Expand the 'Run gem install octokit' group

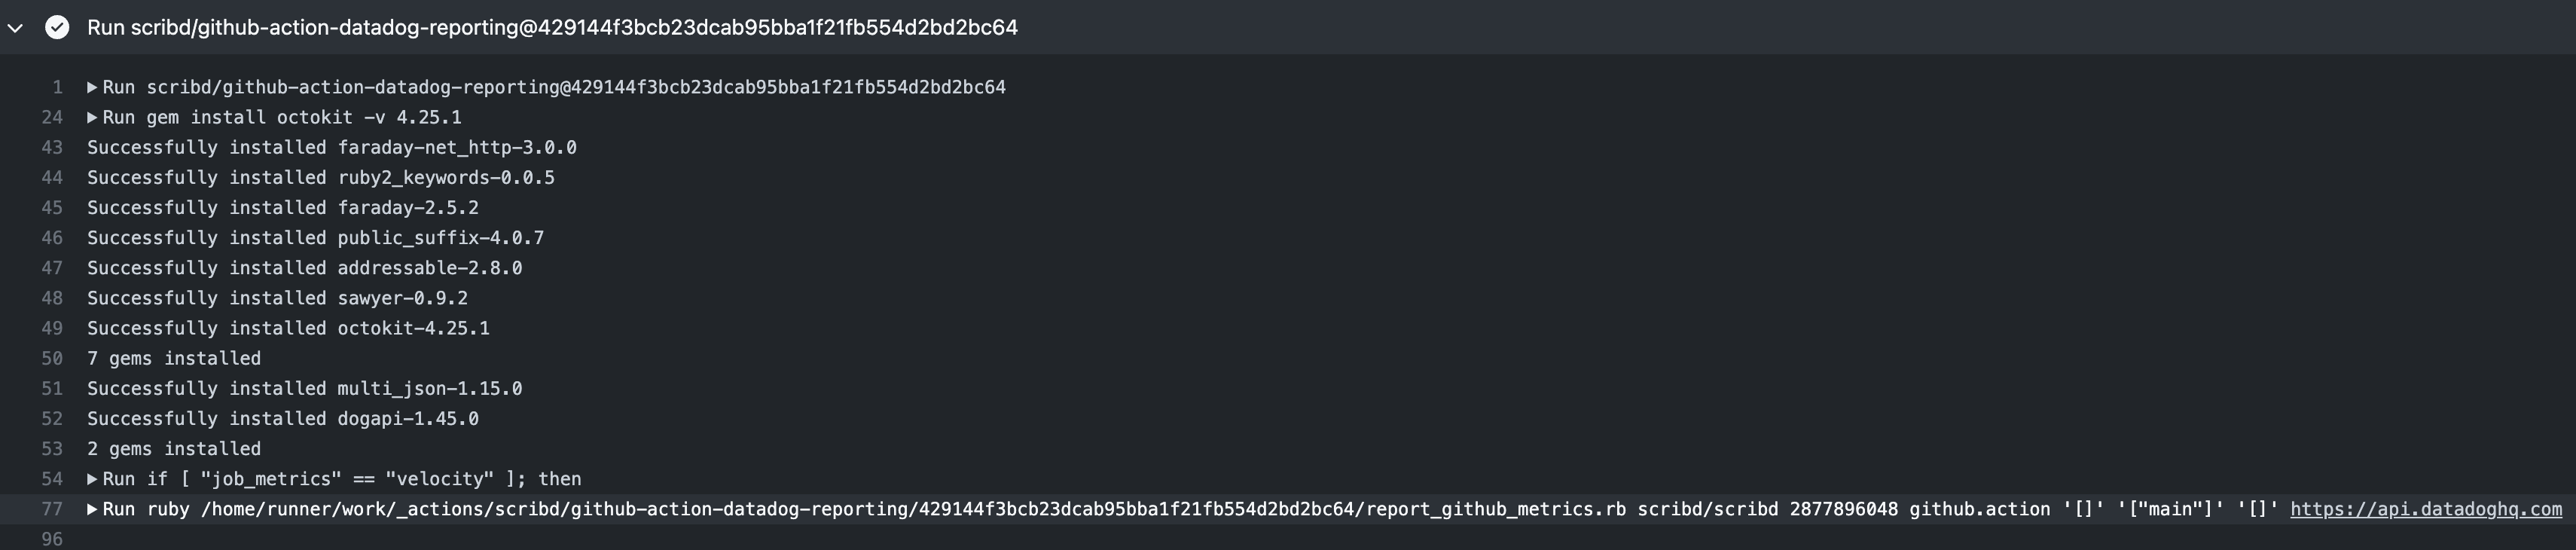(92, 117)
